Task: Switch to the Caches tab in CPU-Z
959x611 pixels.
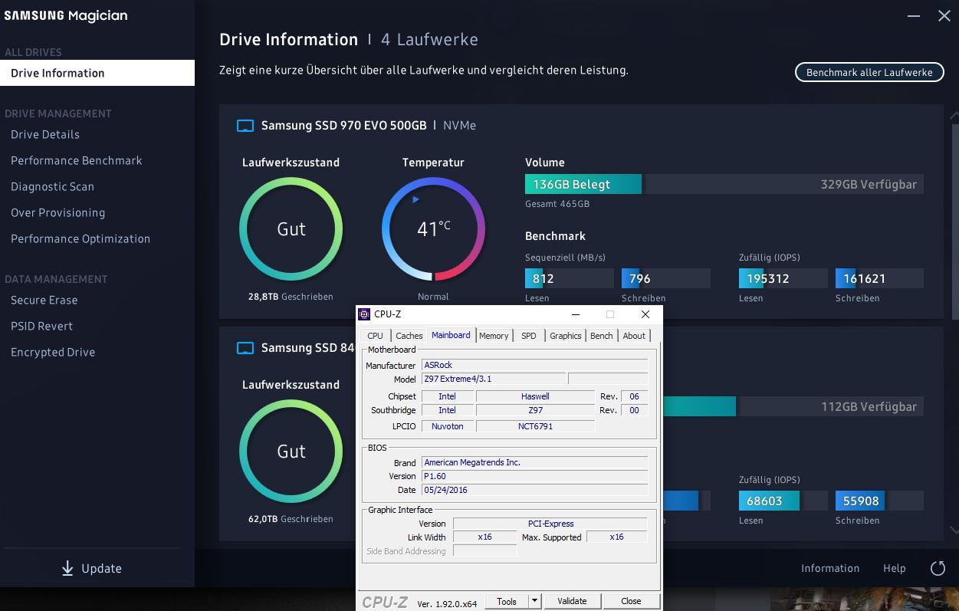Action: [x=409, y=336]
